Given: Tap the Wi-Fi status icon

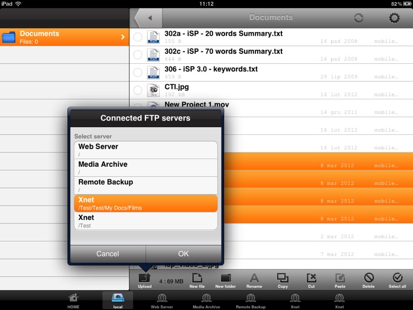Looking at the screenshot, I should coord(18,4).
